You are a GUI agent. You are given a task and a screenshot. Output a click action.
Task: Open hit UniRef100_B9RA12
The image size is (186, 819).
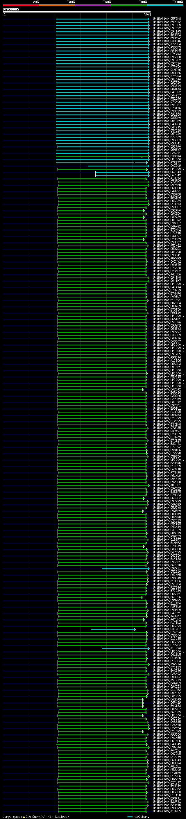pyautogui.click(x=167, y=22)
